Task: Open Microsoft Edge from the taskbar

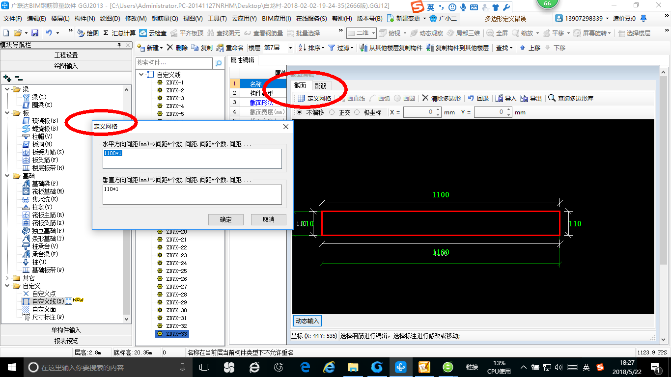Action: (x=305, y=367)
